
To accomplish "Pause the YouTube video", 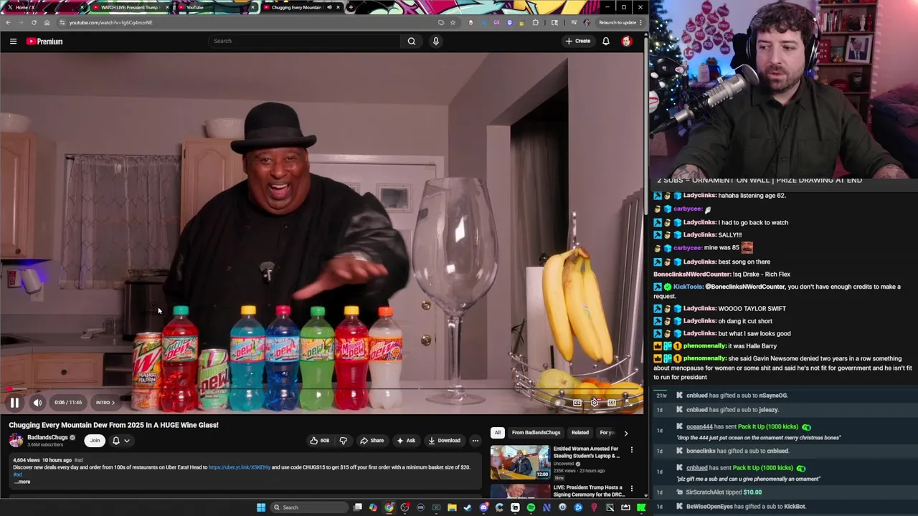I will coord(14,403).
